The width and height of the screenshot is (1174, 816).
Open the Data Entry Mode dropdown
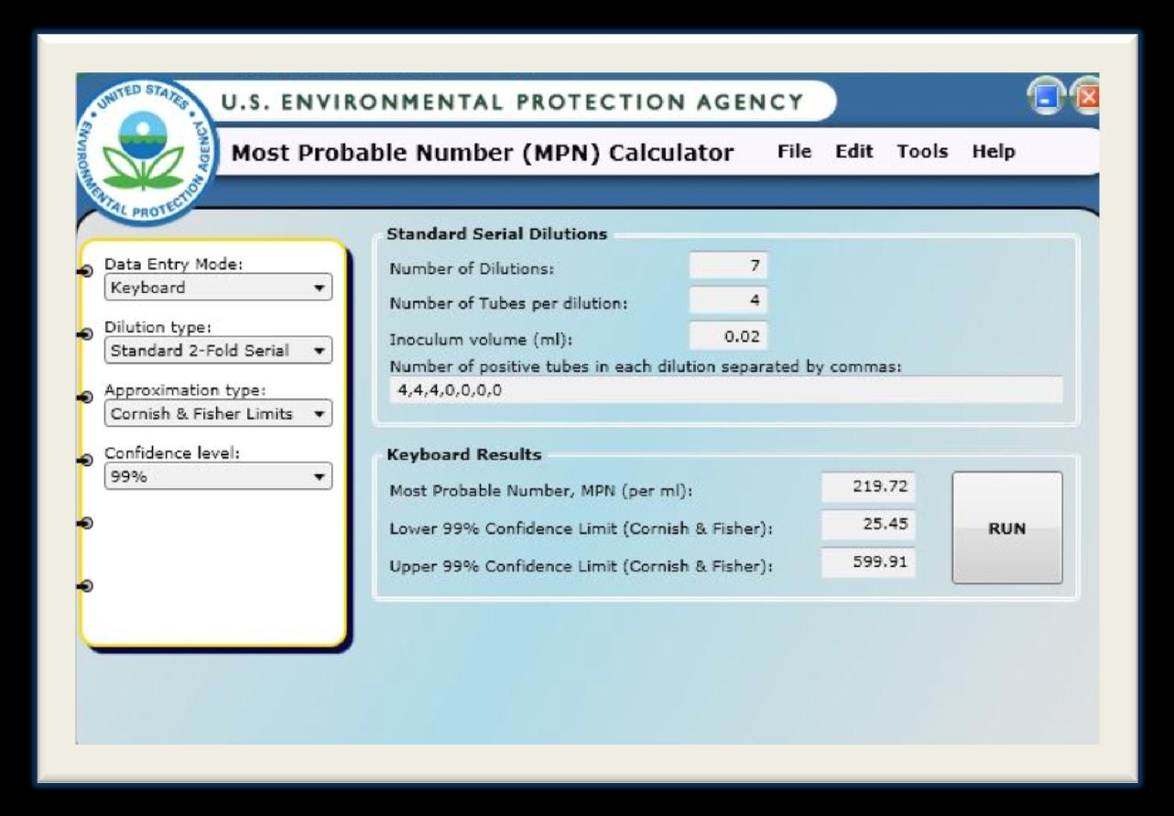point(218,288)
